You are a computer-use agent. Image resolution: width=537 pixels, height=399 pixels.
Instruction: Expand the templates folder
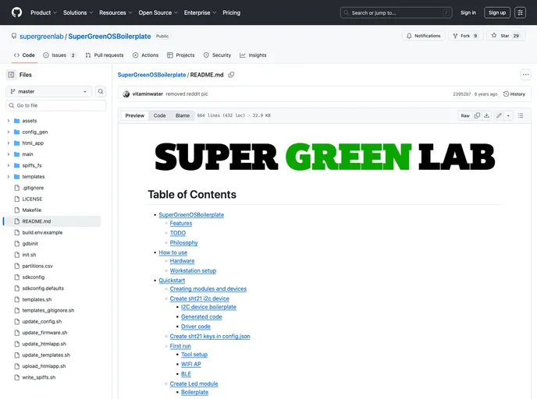click(9, 176)
